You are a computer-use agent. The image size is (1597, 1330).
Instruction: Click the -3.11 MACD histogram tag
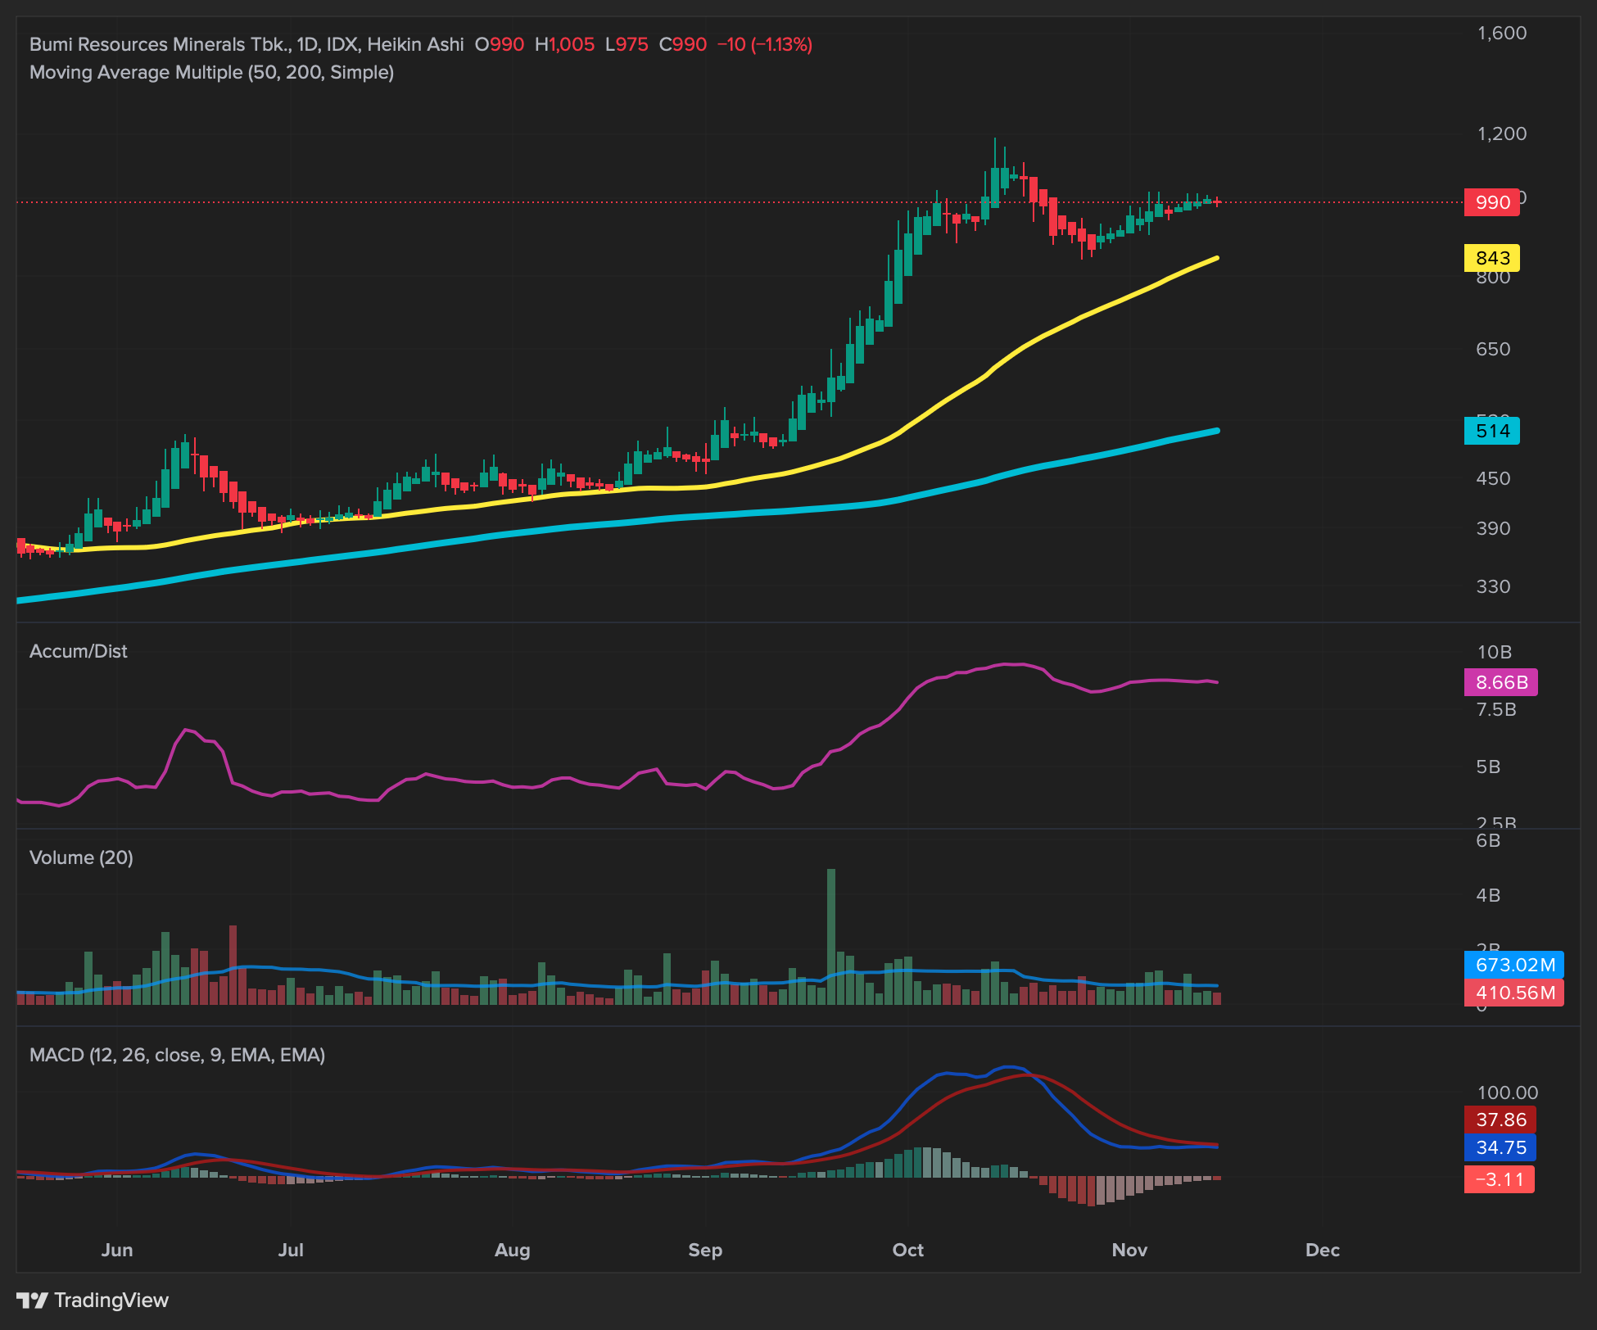pos(1498,1179)
